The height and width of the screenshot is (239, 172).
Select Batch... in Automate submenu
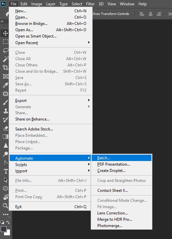click(x=122, y=158)
